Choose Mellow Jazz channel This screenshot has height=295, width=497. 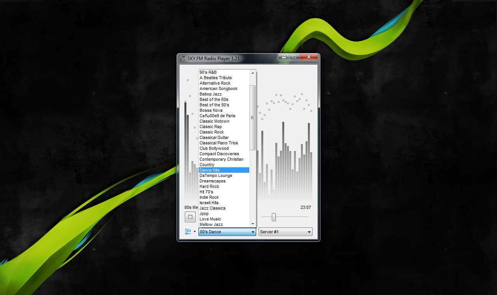[224, 224]
